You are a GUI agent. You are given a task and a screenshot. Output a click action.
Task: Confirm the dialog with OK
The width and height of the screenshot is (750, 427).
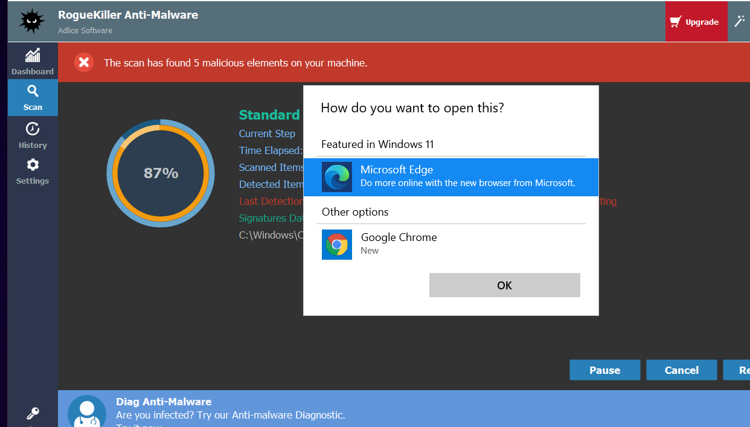pos(505,285)
